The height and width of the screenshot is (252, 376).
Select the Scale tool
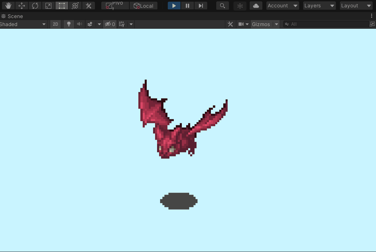48,6
